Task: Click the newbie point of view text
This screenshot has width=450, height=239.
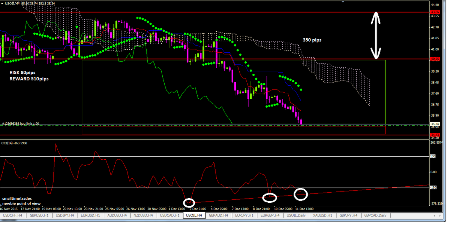Action: point(22,203)
